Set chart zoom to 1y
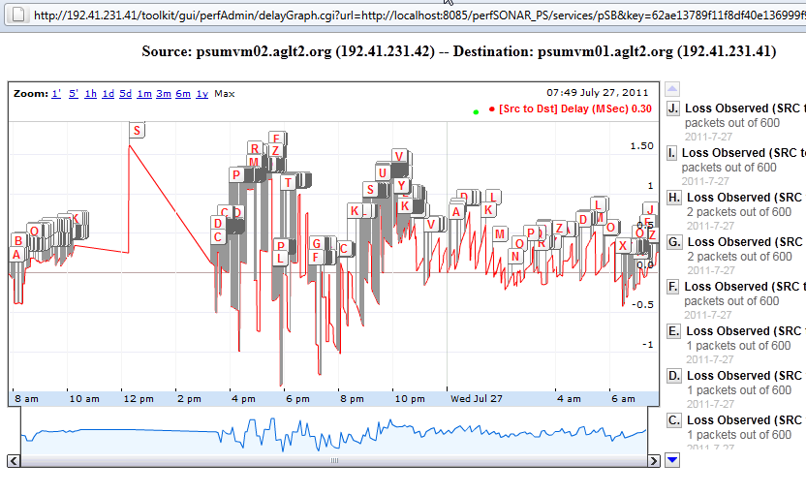Viewport: 806px width, 495px height. coord(202,94)
